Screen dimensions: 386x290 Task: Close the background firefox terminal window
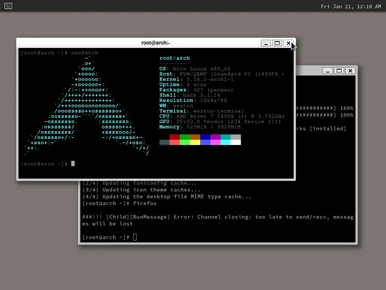click(350, 71)
